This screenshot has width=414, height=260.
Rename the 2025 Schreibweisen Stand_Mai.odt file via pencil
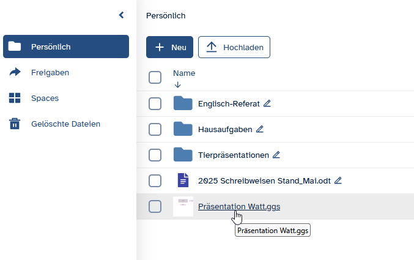[338, 180]
